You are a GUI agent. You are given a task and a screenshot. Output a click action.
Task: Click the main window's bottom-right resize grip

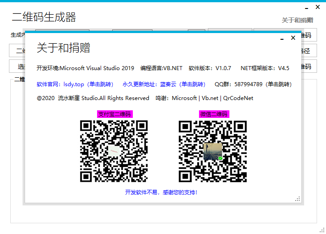click(322, 230)
